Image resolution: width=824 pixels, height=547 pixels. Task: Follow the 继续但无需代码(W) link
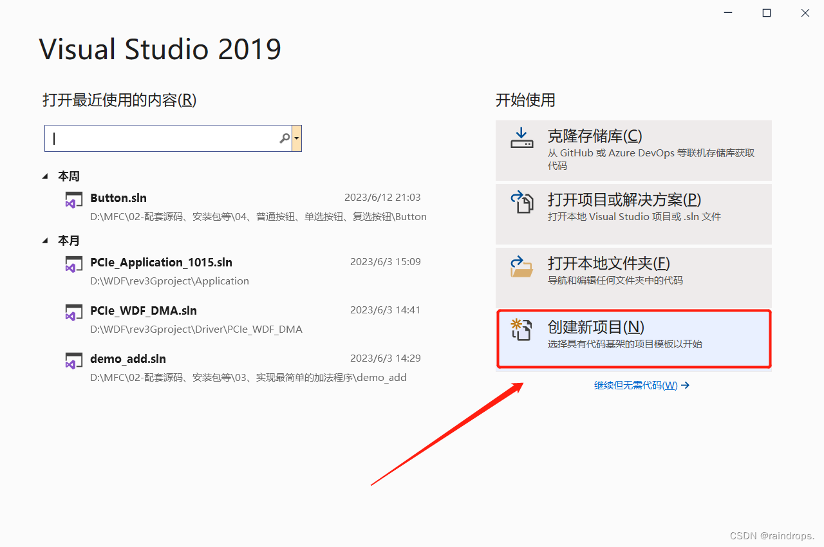(x=642, y=385)
